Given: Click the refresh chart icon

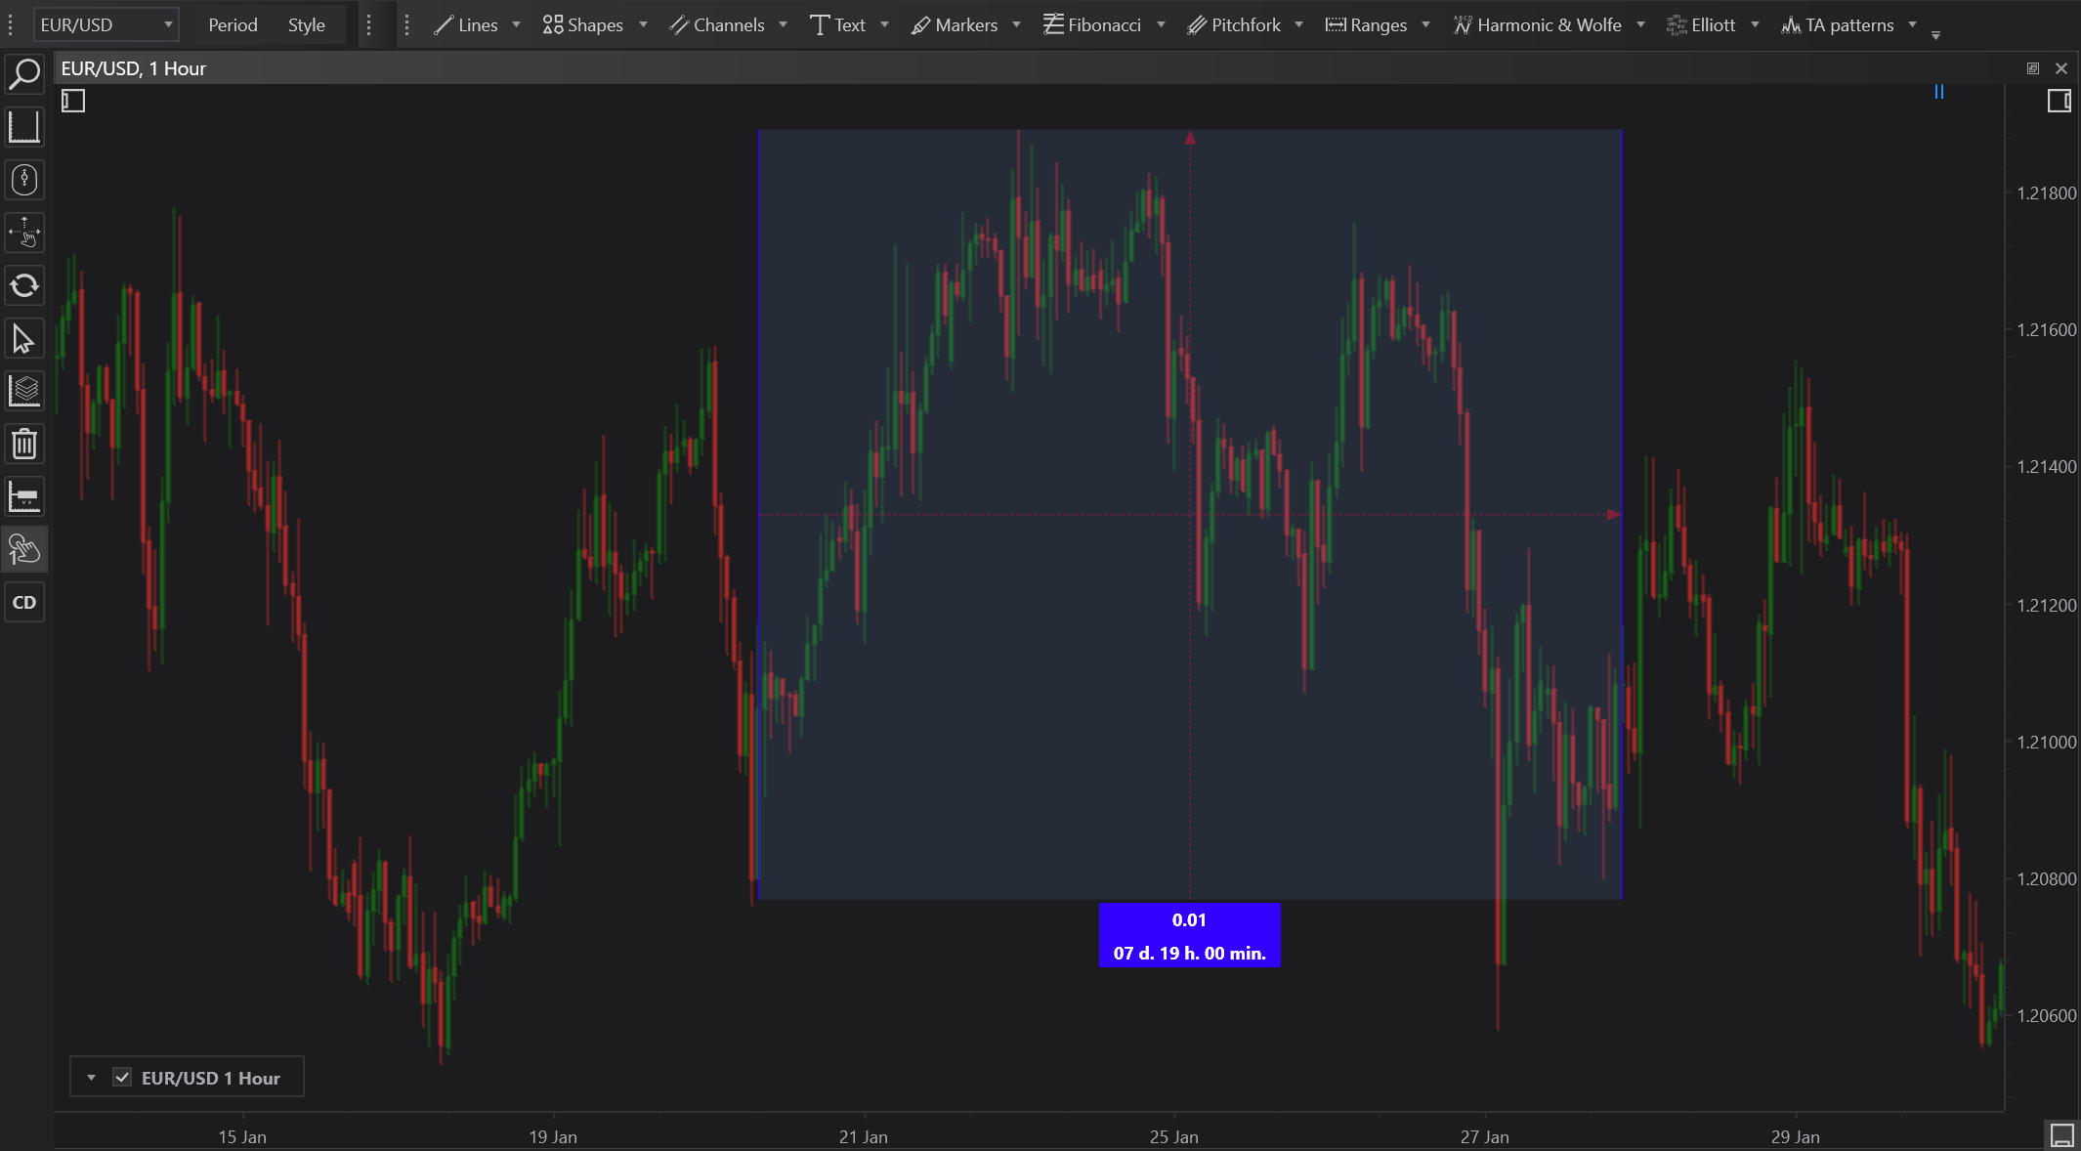Looking at the screenshot, I should (x=24, y=285).
